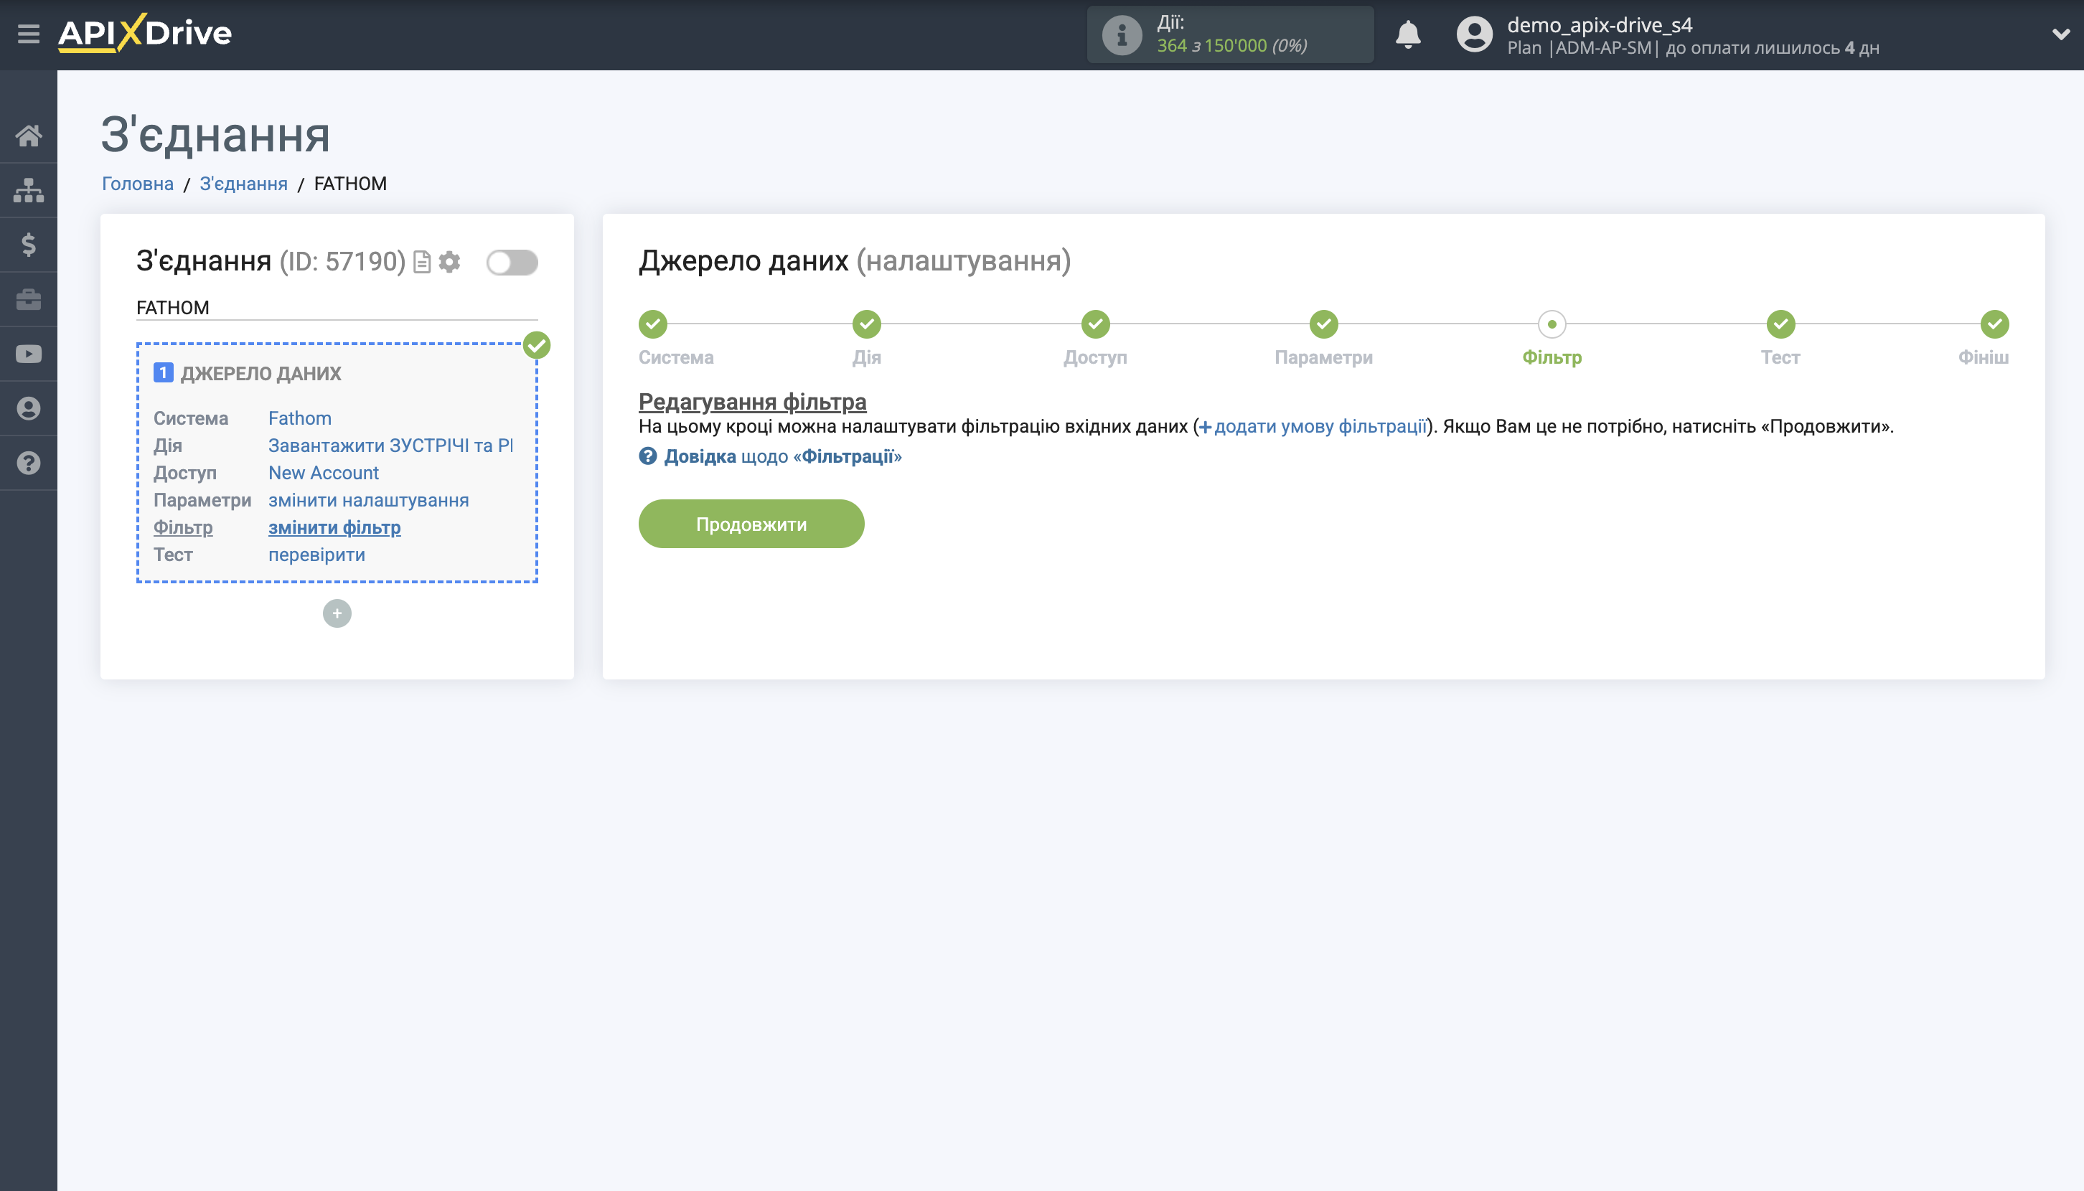Click the plus button to add block

pos(337,613)
